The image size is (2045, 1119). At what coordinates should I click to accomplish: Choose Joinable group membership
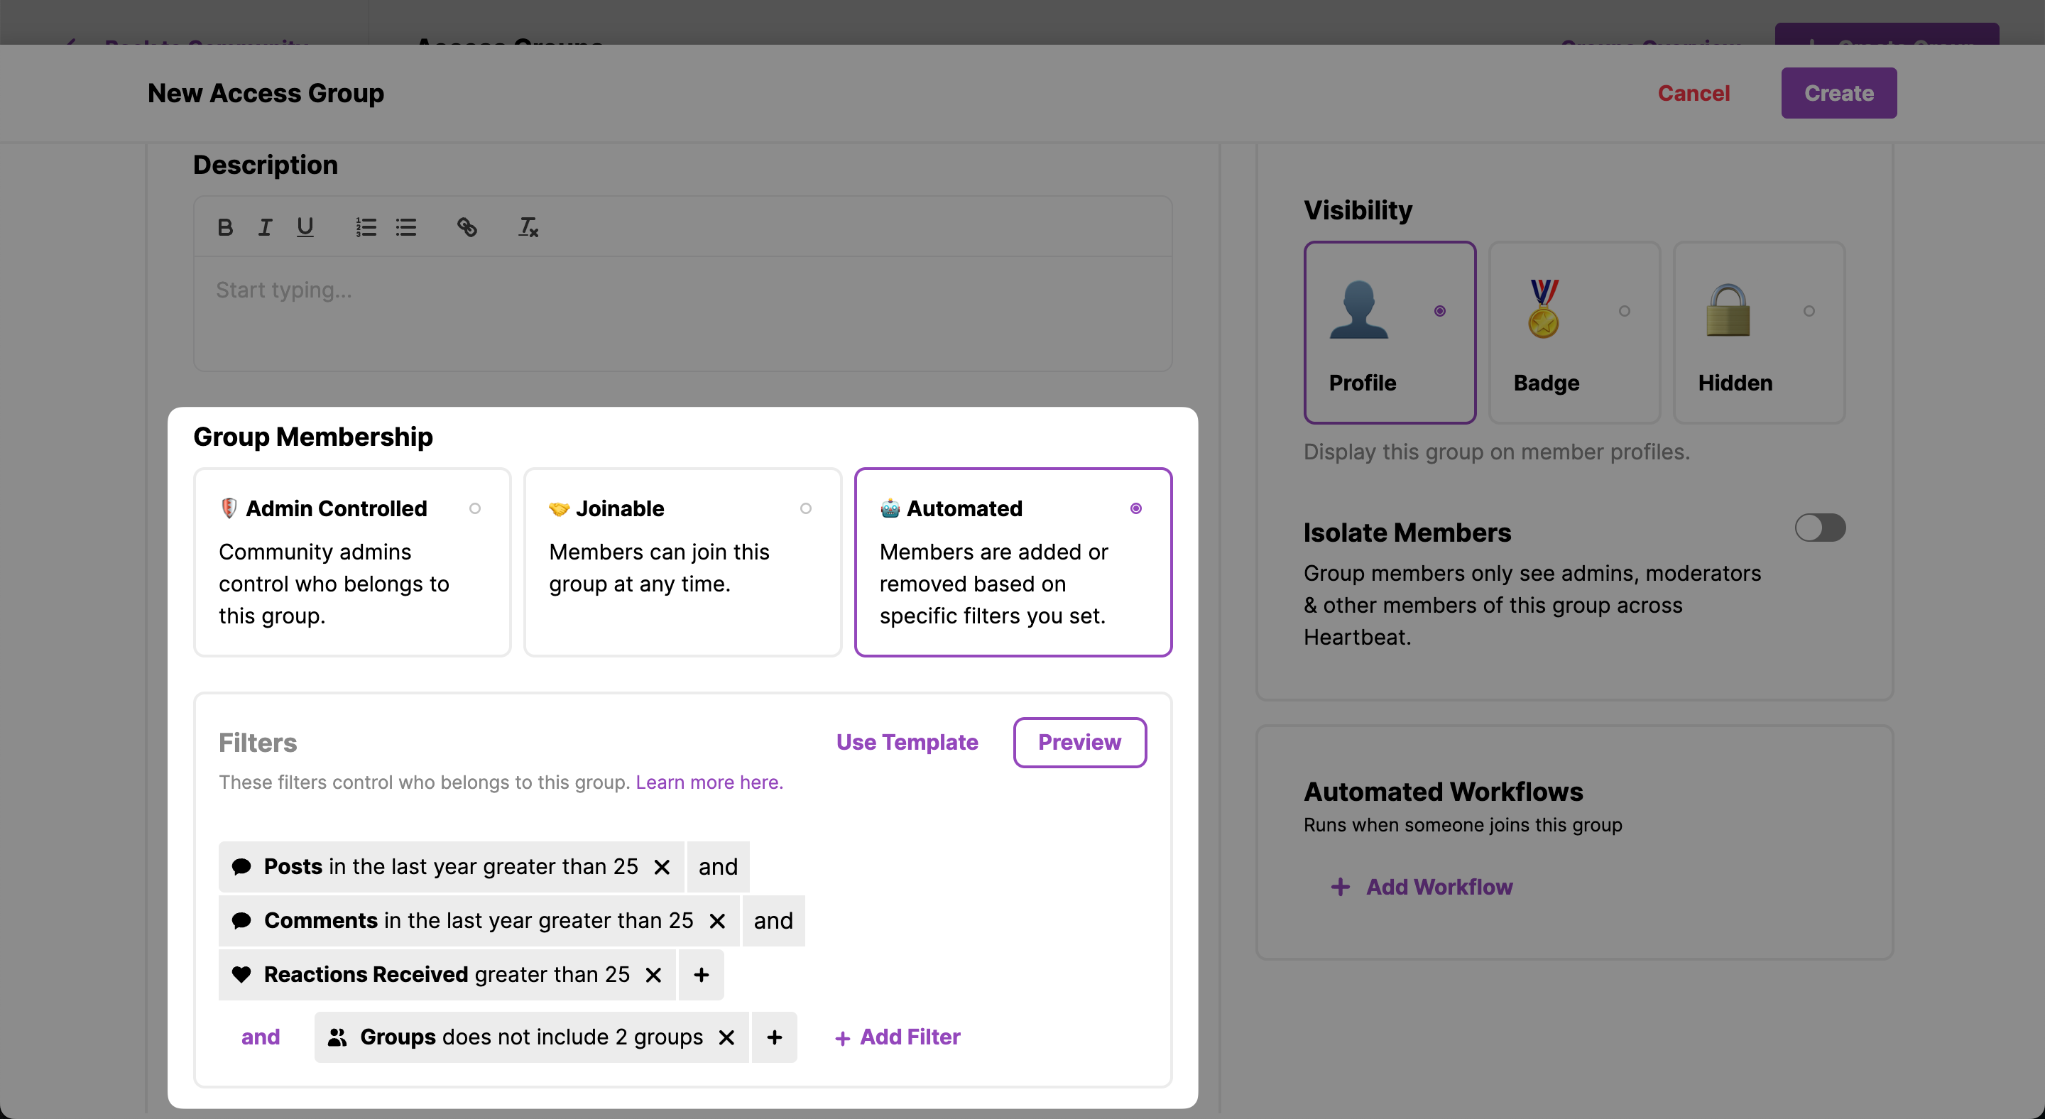click(682, 562)
